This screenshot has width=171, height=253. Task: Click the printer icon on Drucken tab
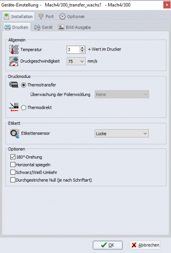click(8, 27)
